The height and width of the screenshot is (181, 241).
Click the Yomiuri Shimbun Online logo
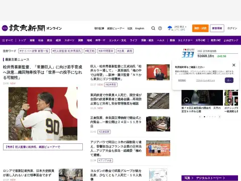32,28
